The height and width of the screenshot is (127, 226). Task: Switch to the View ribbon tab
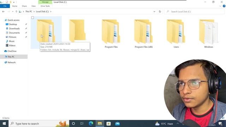pos(34,6)
